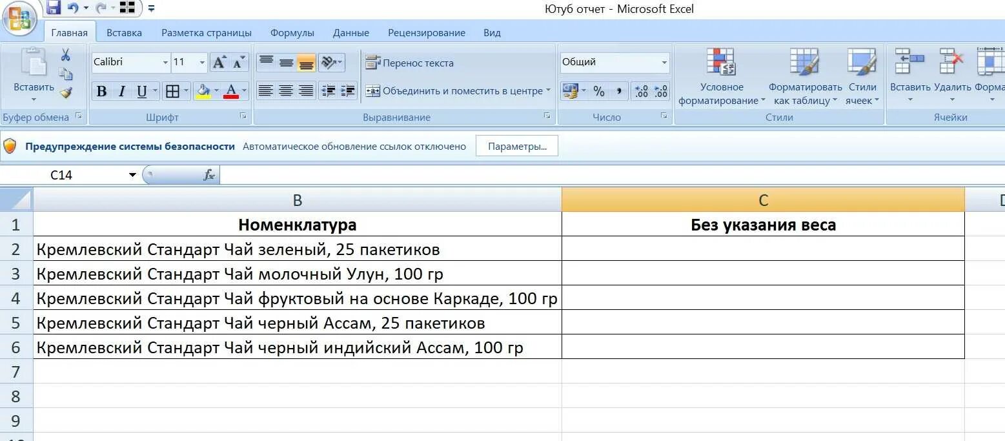The image size is (1005, 441).
Task: Toggle underline formatting
Action: (143, 91)
